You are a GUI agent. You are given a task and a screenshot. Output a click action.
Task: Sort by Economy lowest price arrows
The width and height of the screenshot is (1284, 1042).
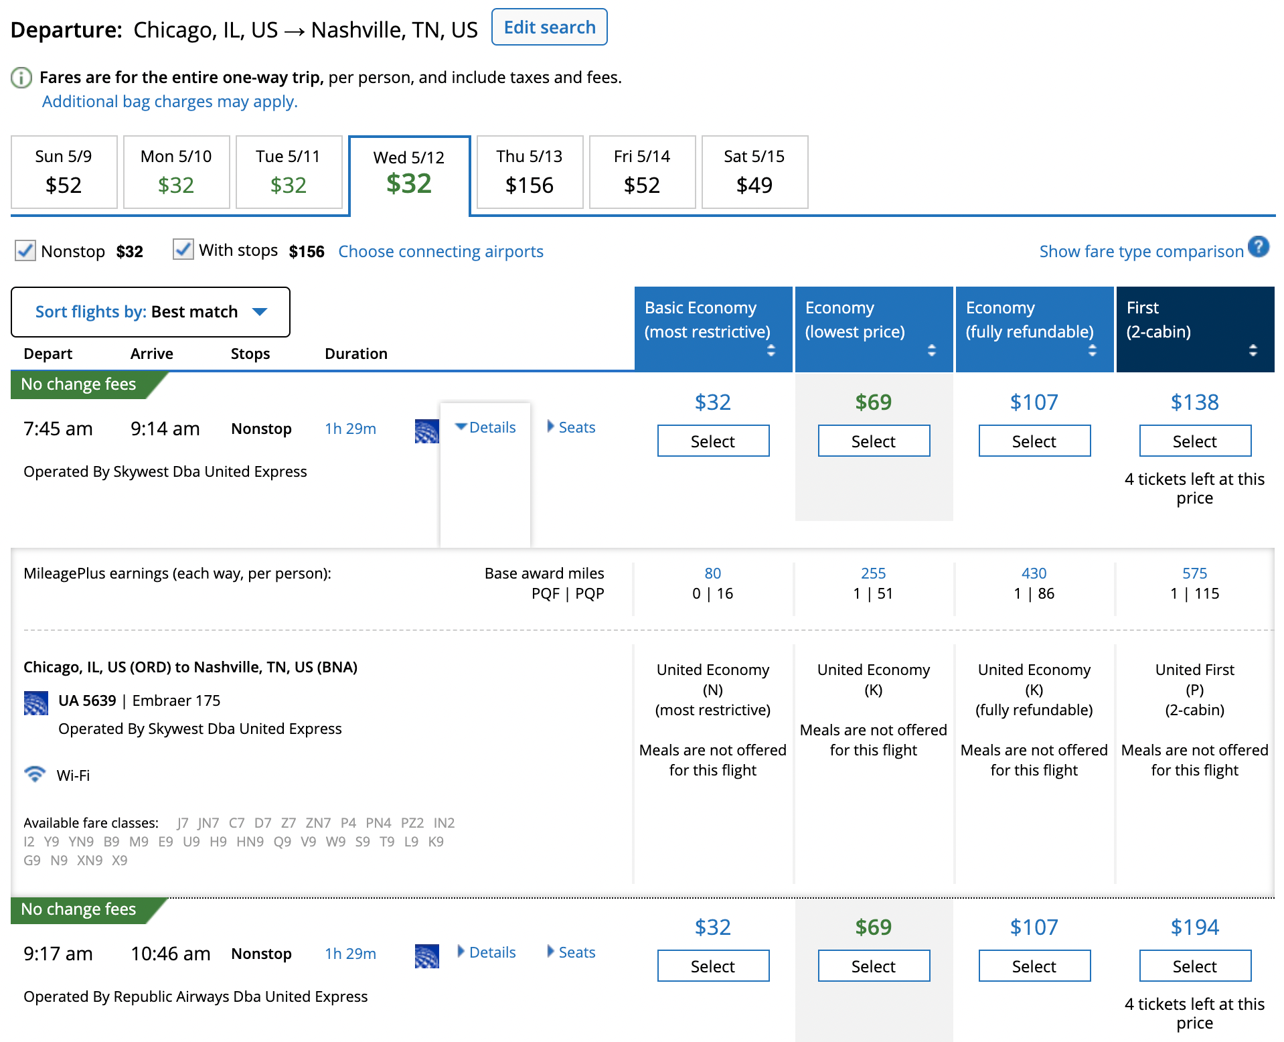click(932, 350)
